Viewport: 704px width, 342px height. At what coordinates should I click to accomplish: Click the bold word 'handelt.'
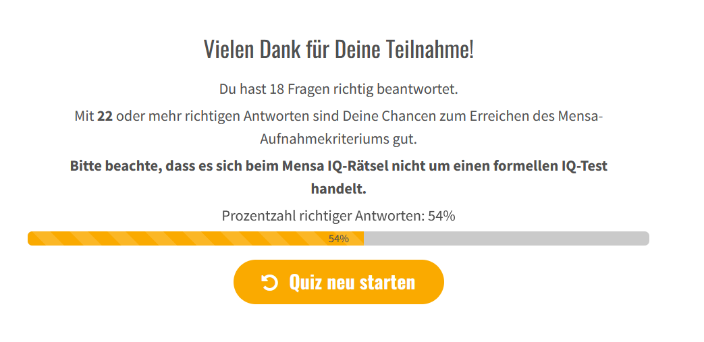point(339,189)
